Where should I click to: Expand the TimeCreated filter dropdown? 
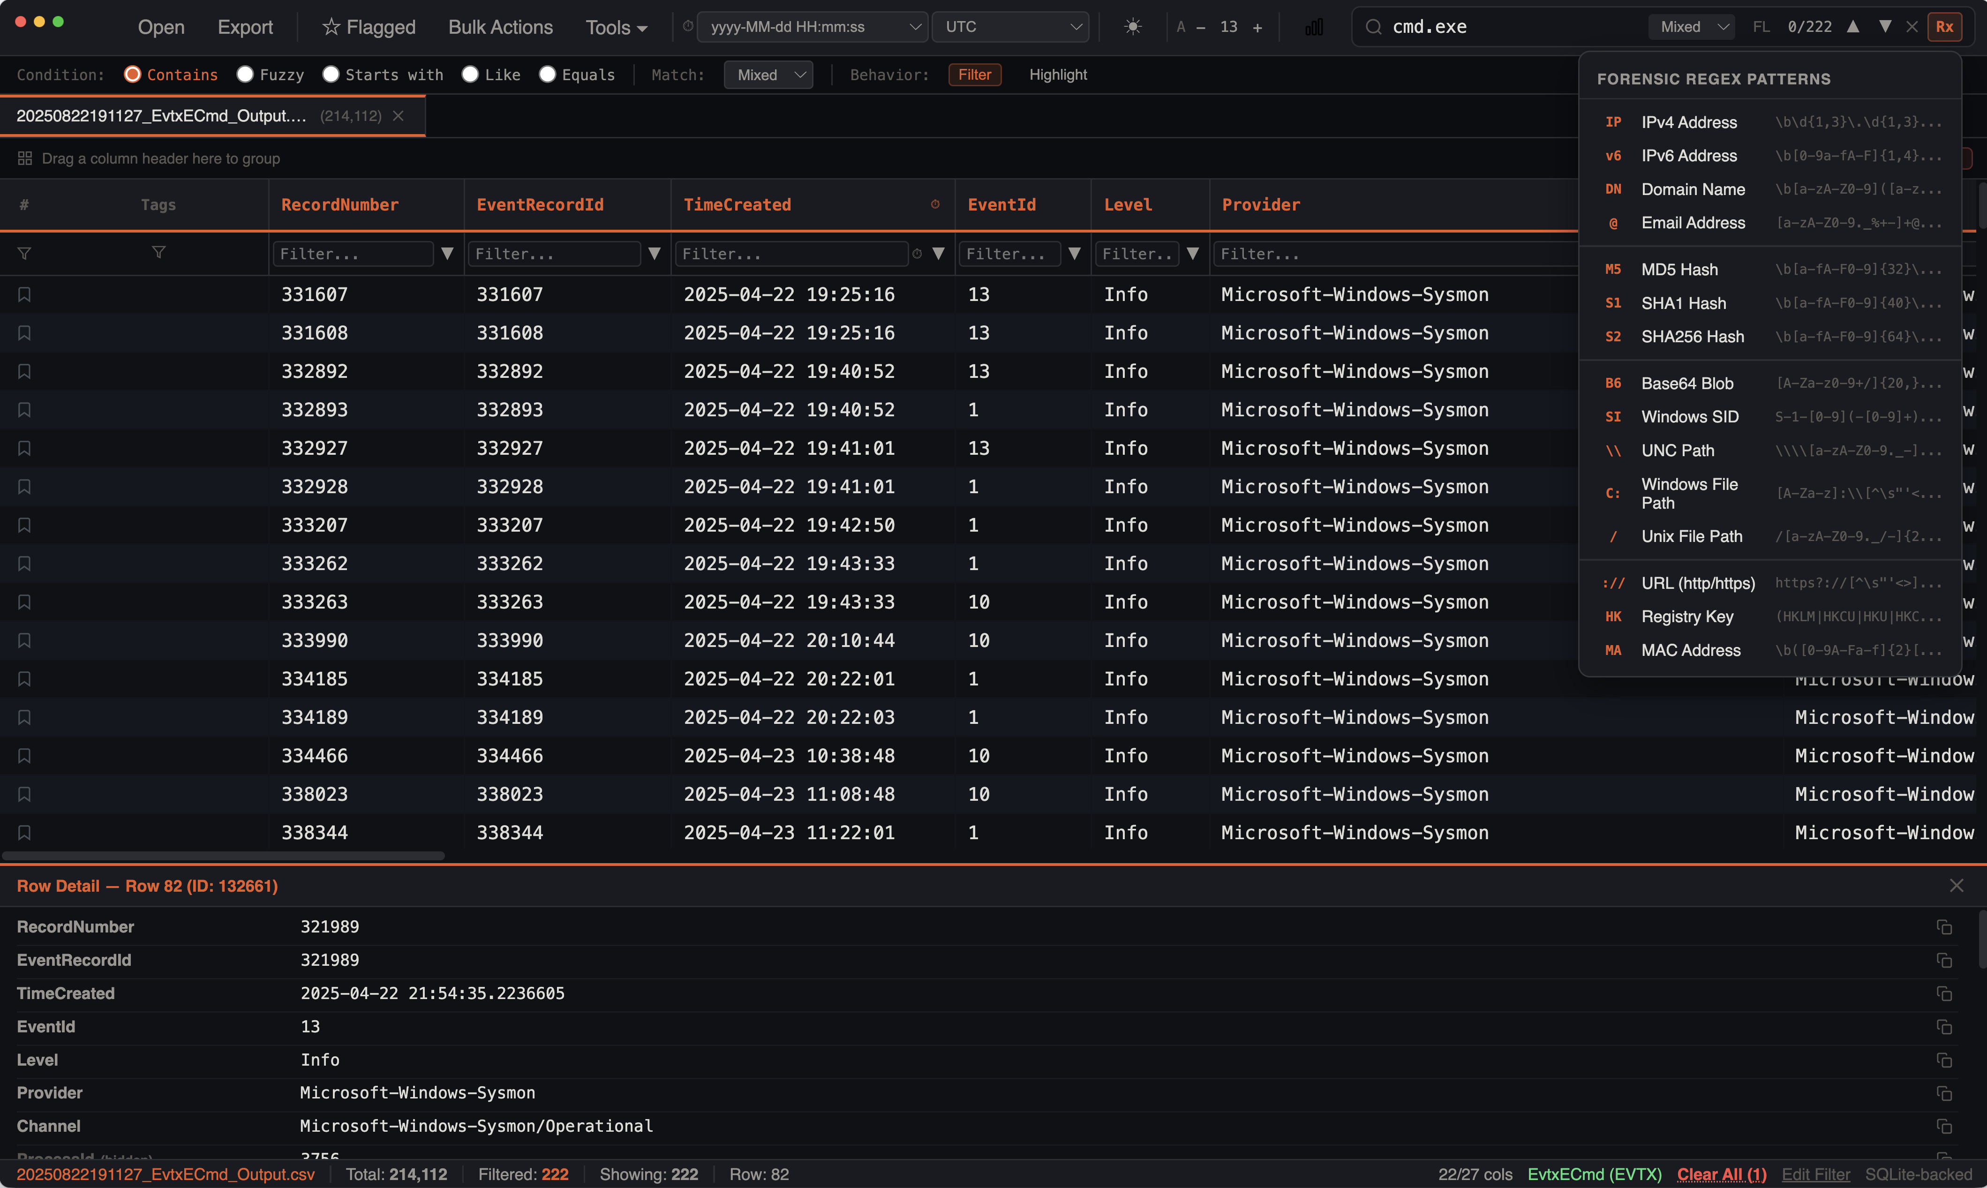(938, 254)
